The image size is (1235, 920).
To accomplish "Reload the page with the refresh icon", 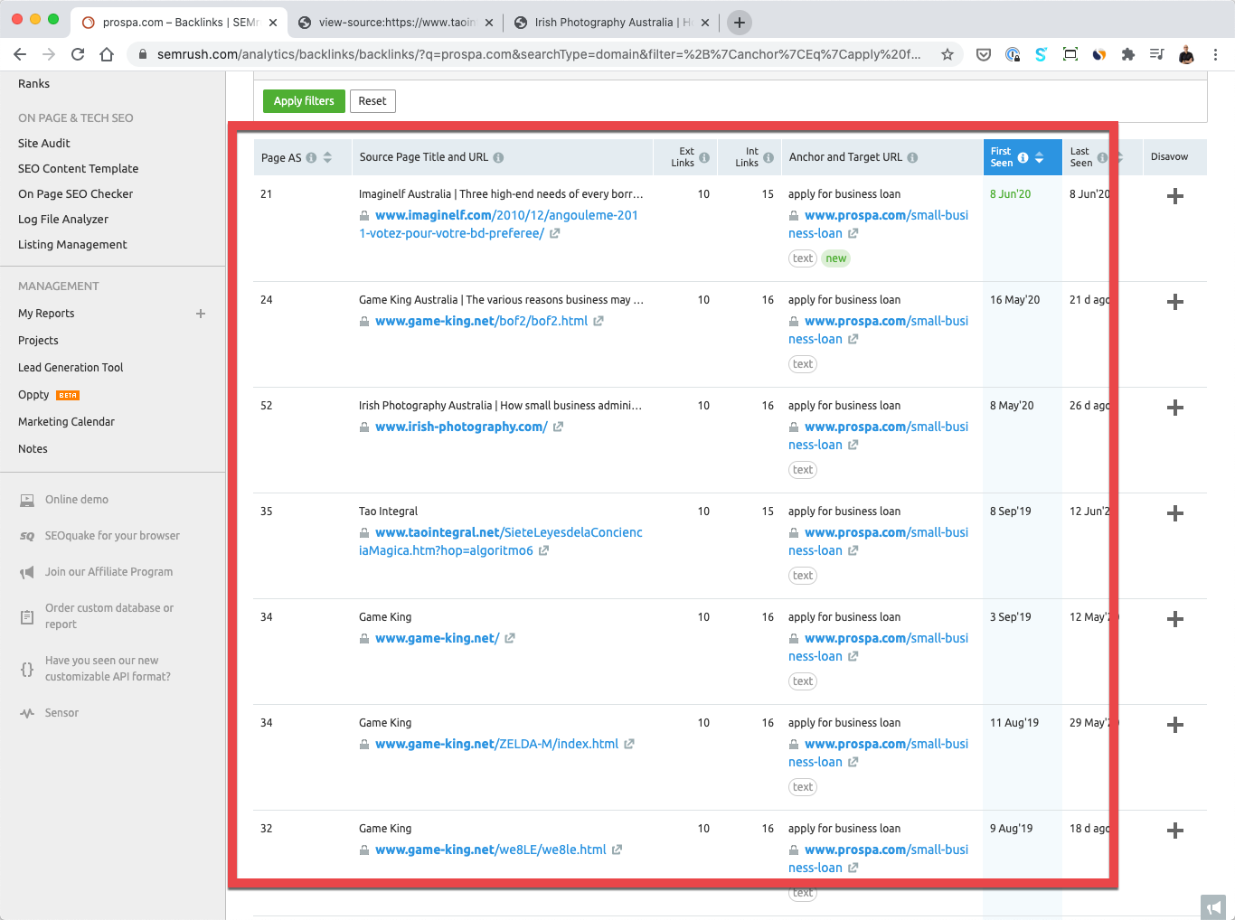I will click(78, 54).
